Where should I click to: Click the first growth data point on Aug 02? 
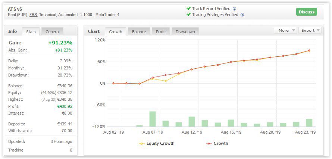113,83
